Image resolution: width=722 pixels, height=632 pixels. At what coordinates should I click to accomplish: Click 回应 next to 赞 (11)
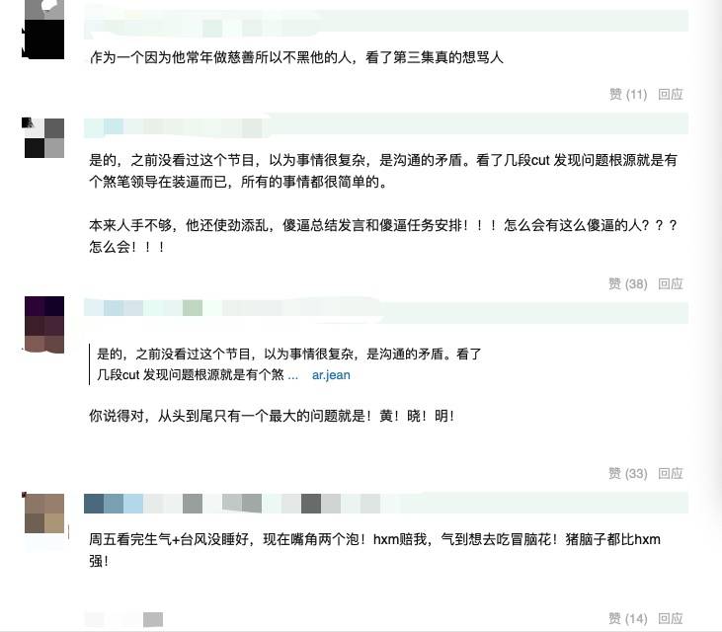670,95
